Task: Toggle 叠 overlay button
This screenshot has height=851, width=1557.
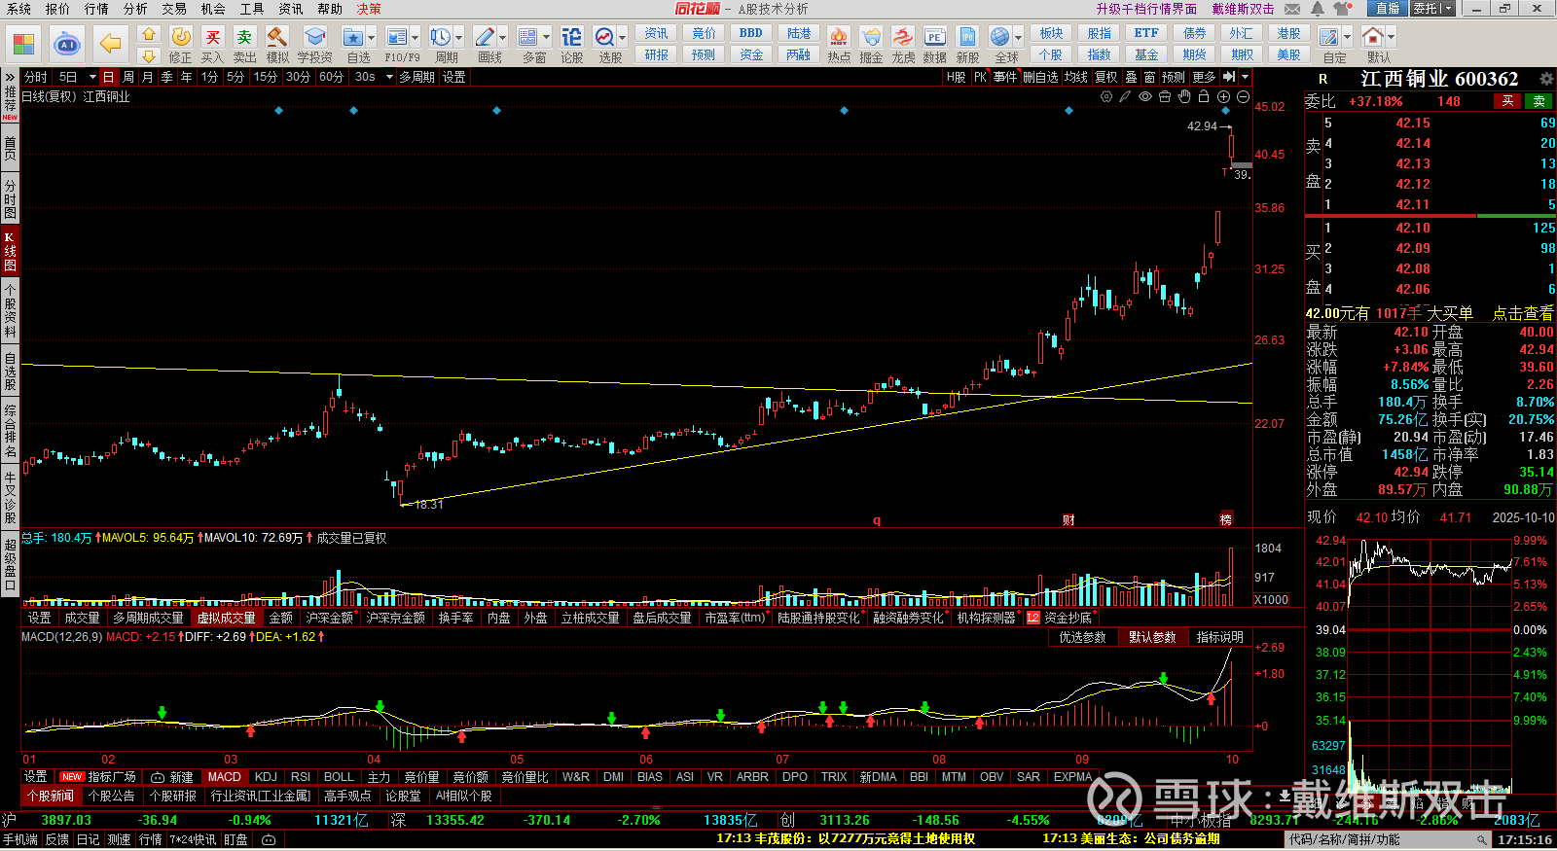Action: [x=1131, y=77]
